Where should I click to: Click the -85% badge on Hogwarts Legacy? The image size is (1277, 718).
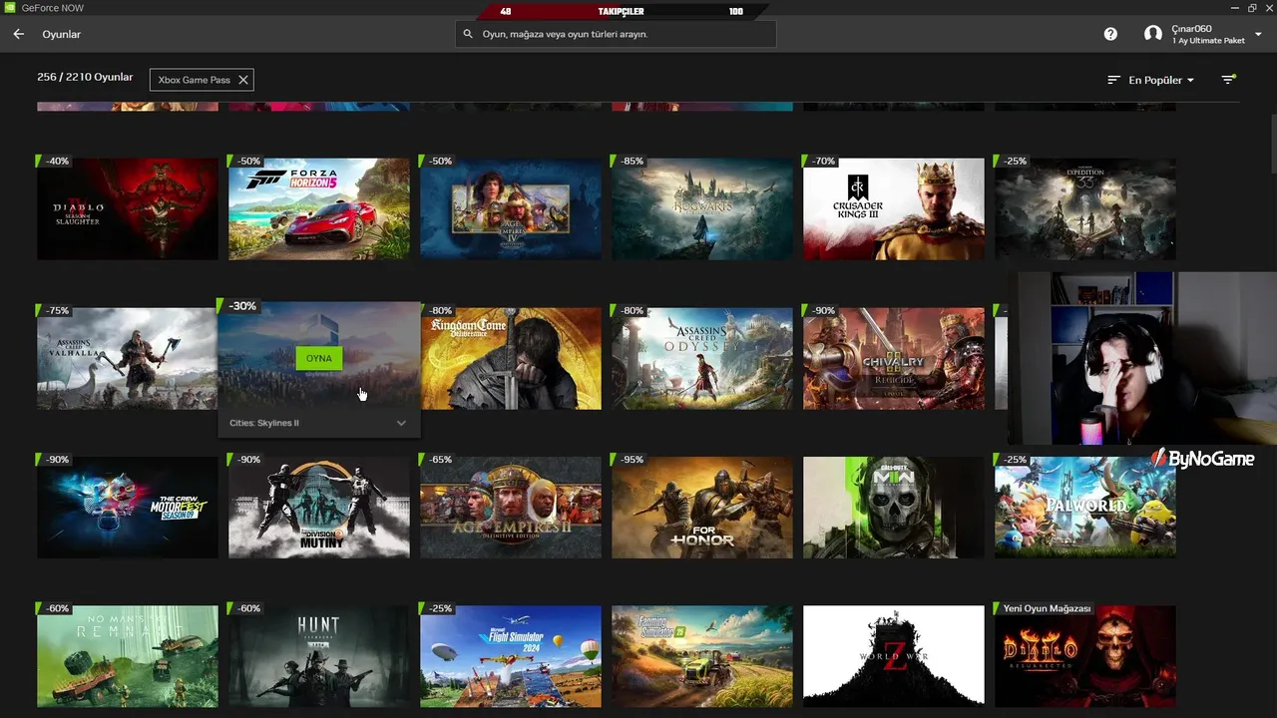630,161
